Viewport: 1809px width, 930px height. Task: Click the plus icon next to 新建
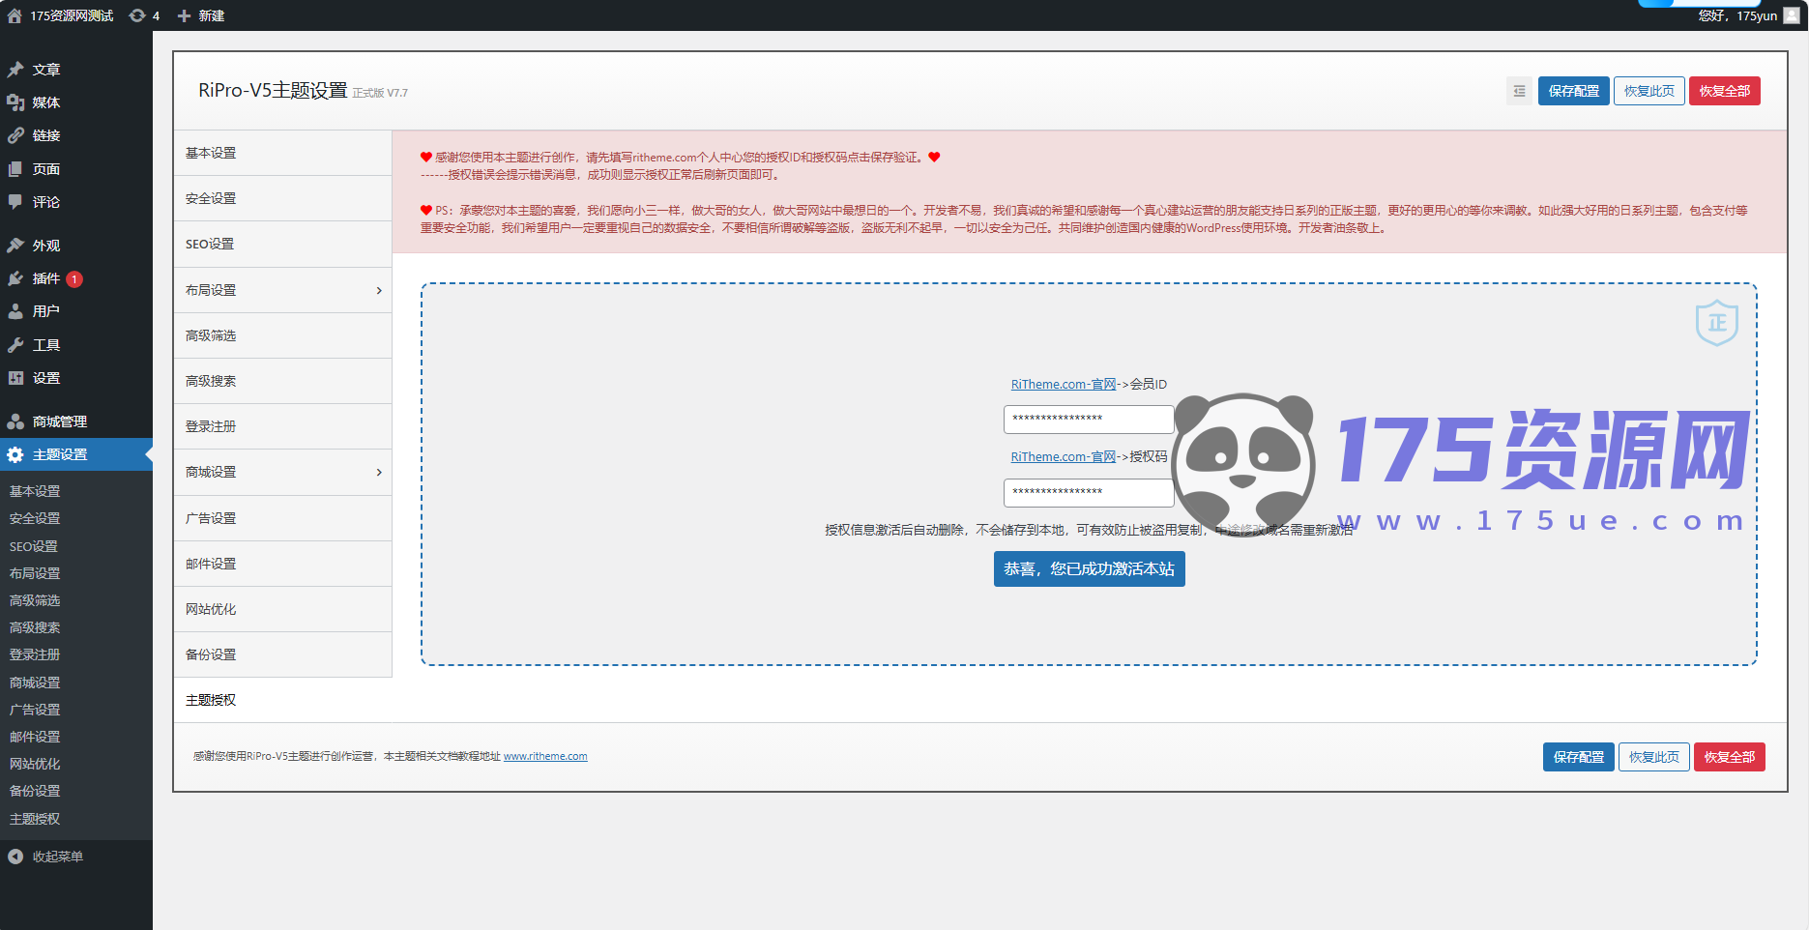[184, 15]
